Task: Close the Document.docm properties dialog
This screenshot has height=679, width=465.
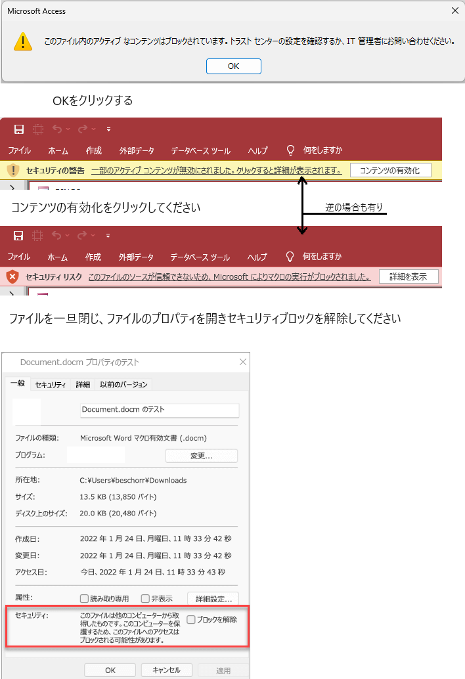Action: (243, 362)
